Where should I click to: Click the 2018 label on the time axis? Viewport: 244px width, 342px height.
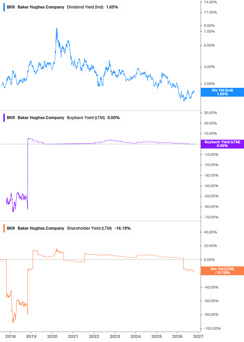pos(11,336)
